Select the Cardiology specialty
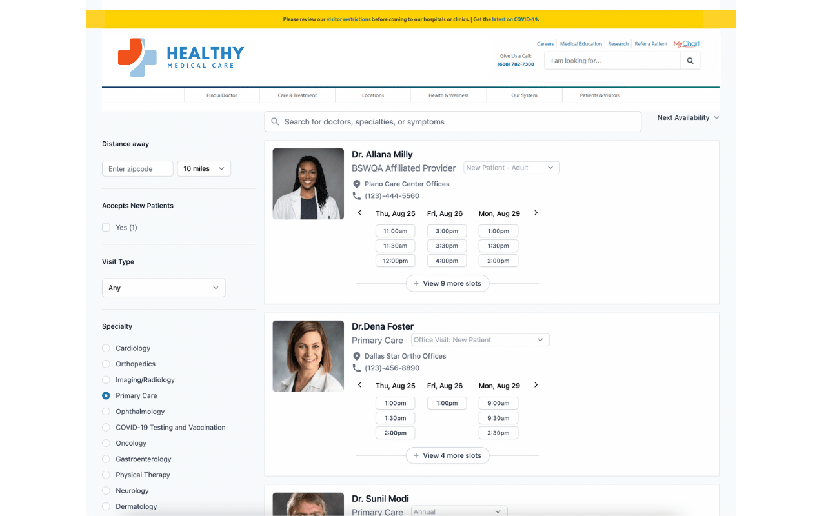Screen dimensions: 826x516 [106, 348]
